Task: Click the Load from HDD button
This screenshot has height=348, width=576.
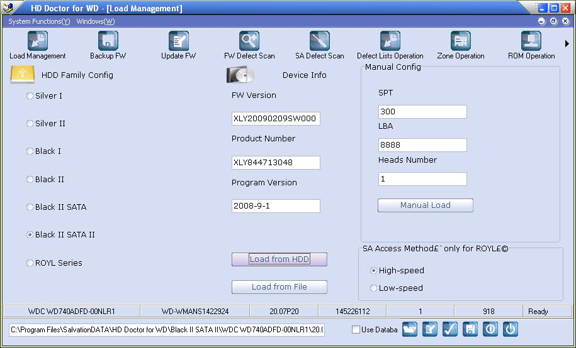Action: 279,259
